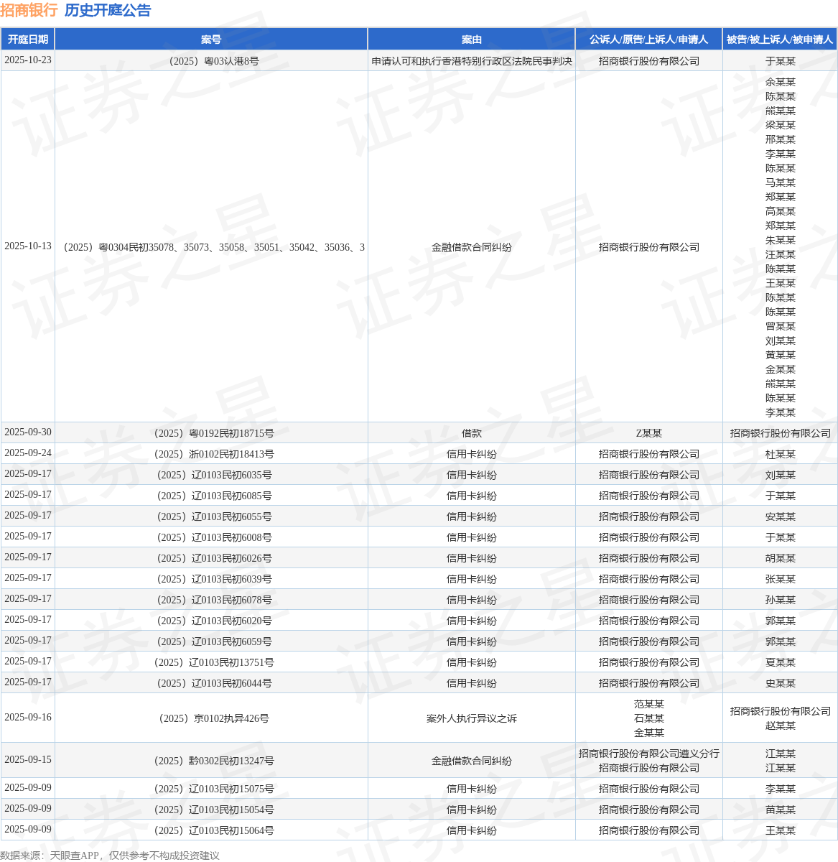Click date cell 2025-09-30

(x=28, y=432)
